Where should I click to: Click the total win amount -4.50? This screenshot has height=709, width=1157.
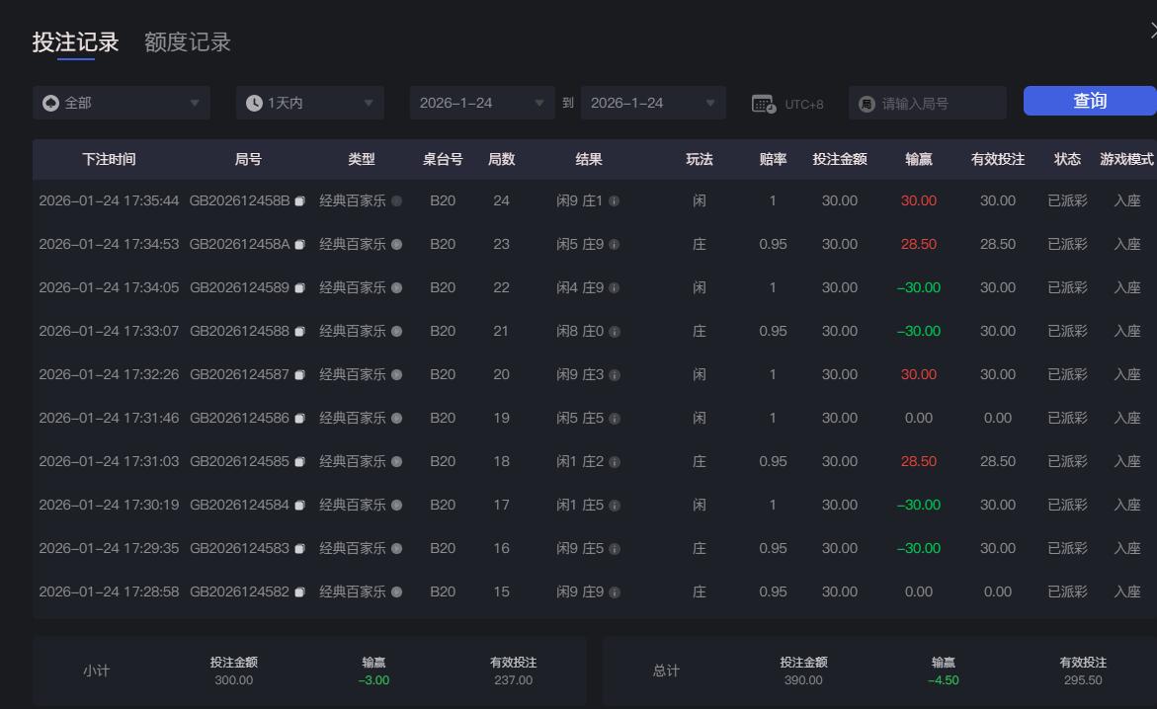[x=942, y=678]
